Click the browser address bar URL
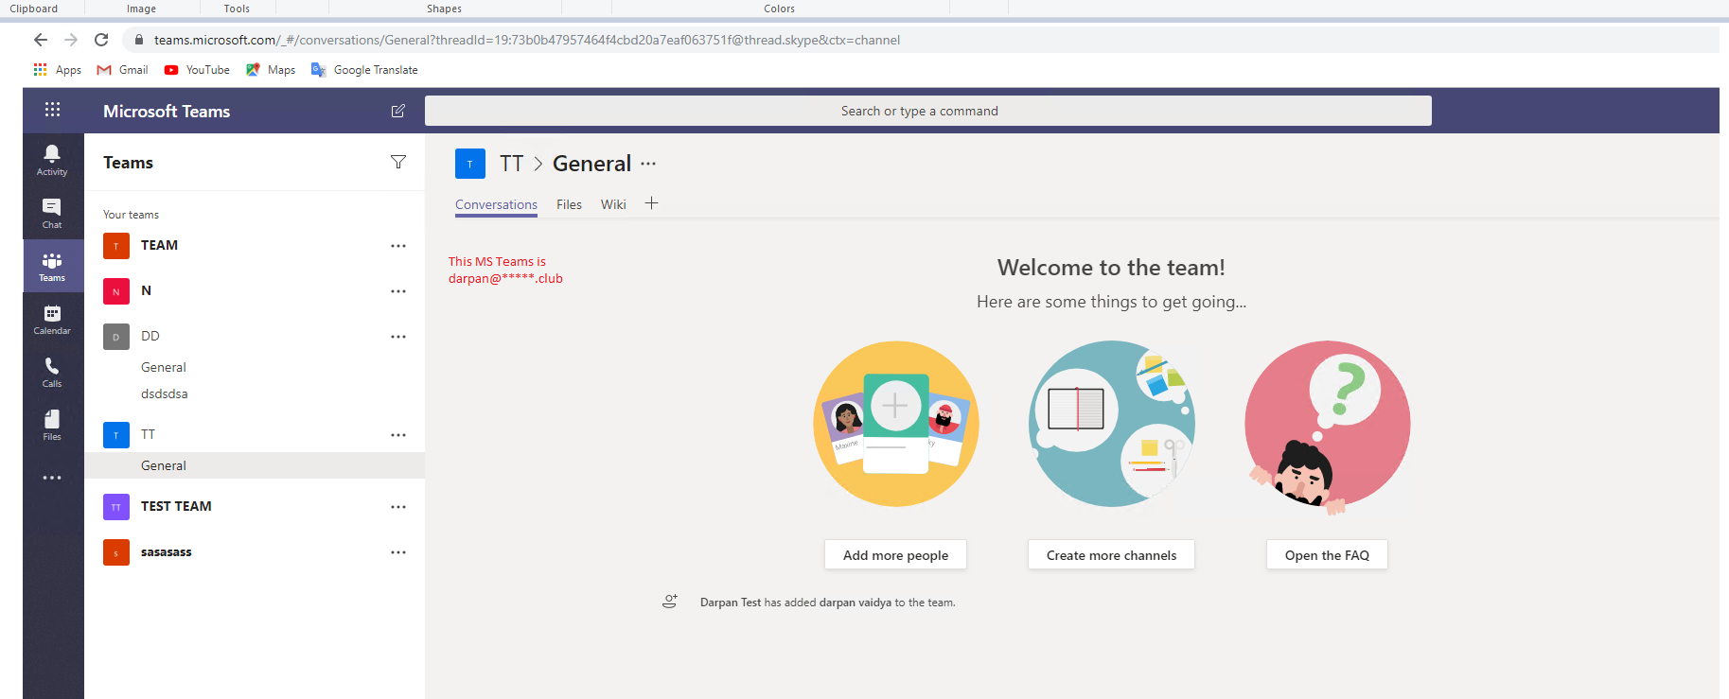Image resolution: width=1729 pixels, height=699 pixels. coord(527,40)
